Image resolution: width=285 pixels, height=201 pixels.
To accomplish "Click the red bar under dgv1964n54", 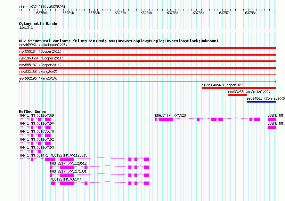I will 239,88.
